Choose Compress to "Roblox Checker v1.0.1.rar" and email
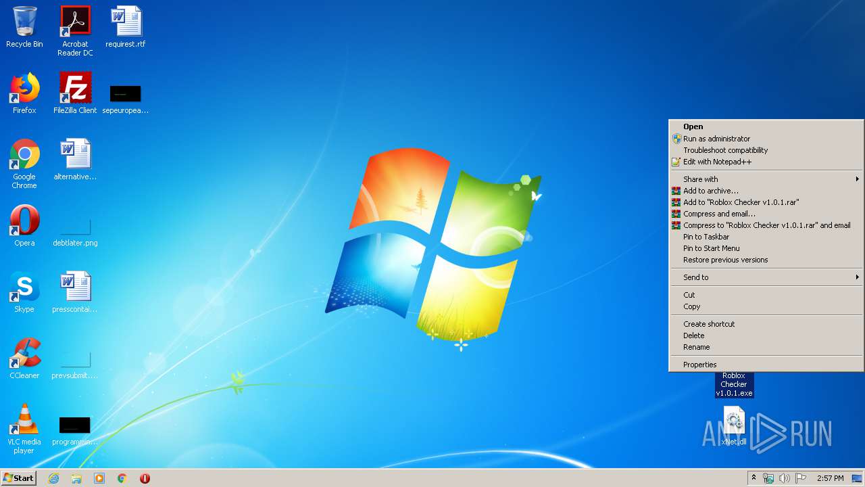The width and height of the screenshot is (865, 487). click(x=766, y=225)
